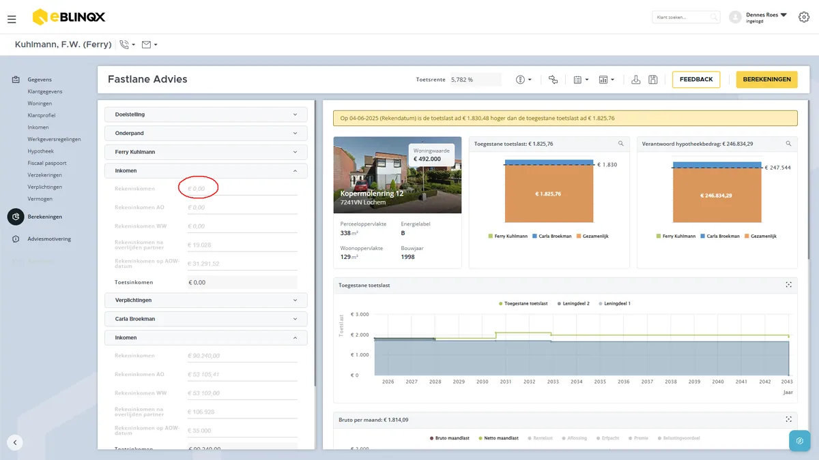Open Adviesmotivering in the sidebar
819x460 pixels.
point(49,239)
